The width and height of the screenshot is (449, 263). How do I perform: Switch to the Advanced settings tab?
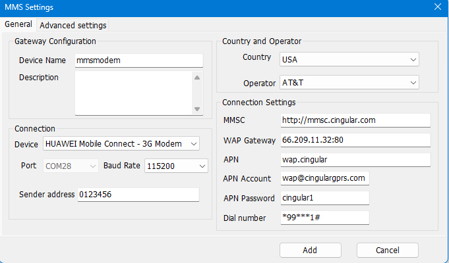click(x=73, y=26)
